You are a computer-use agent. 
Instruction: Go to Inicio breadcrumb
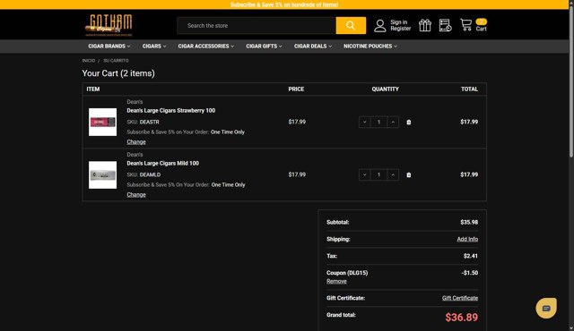pyautogui.click(x=89, y=61)
